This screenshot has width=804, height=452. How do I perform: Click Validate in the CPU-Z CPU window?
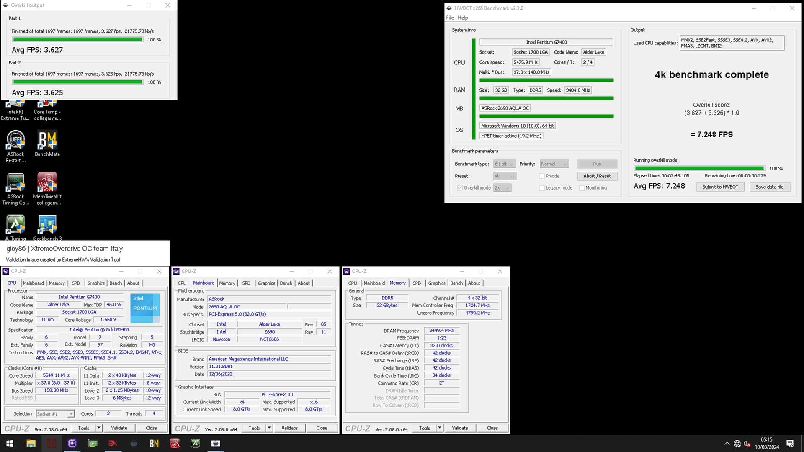coord(119,428)
